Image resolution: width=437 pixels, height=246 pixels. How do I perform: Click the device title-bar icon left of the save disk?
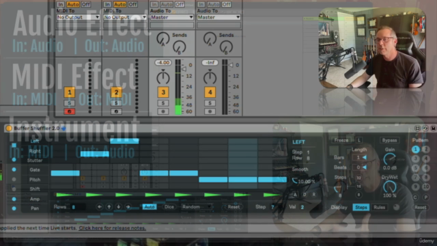(425, 128)
